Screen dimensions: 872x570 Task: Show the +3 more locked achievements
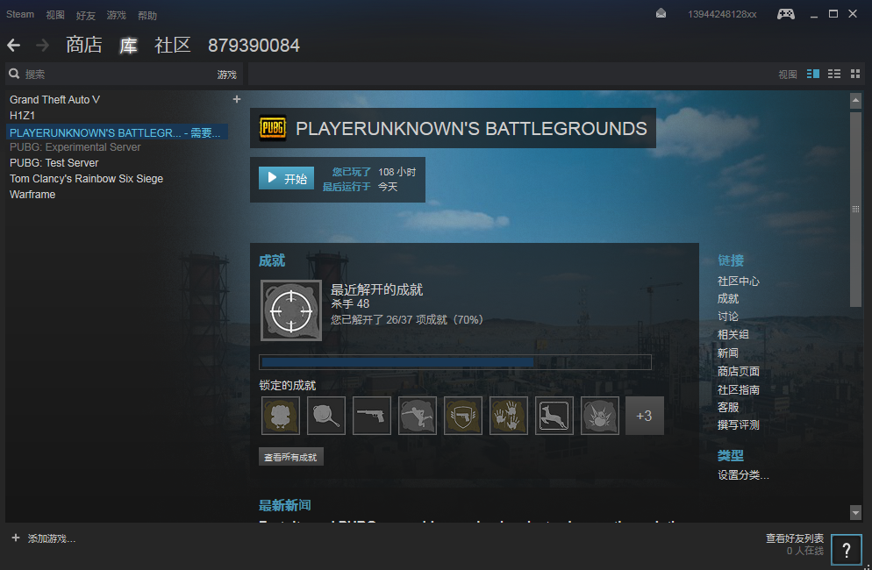[x=645, y=416]
